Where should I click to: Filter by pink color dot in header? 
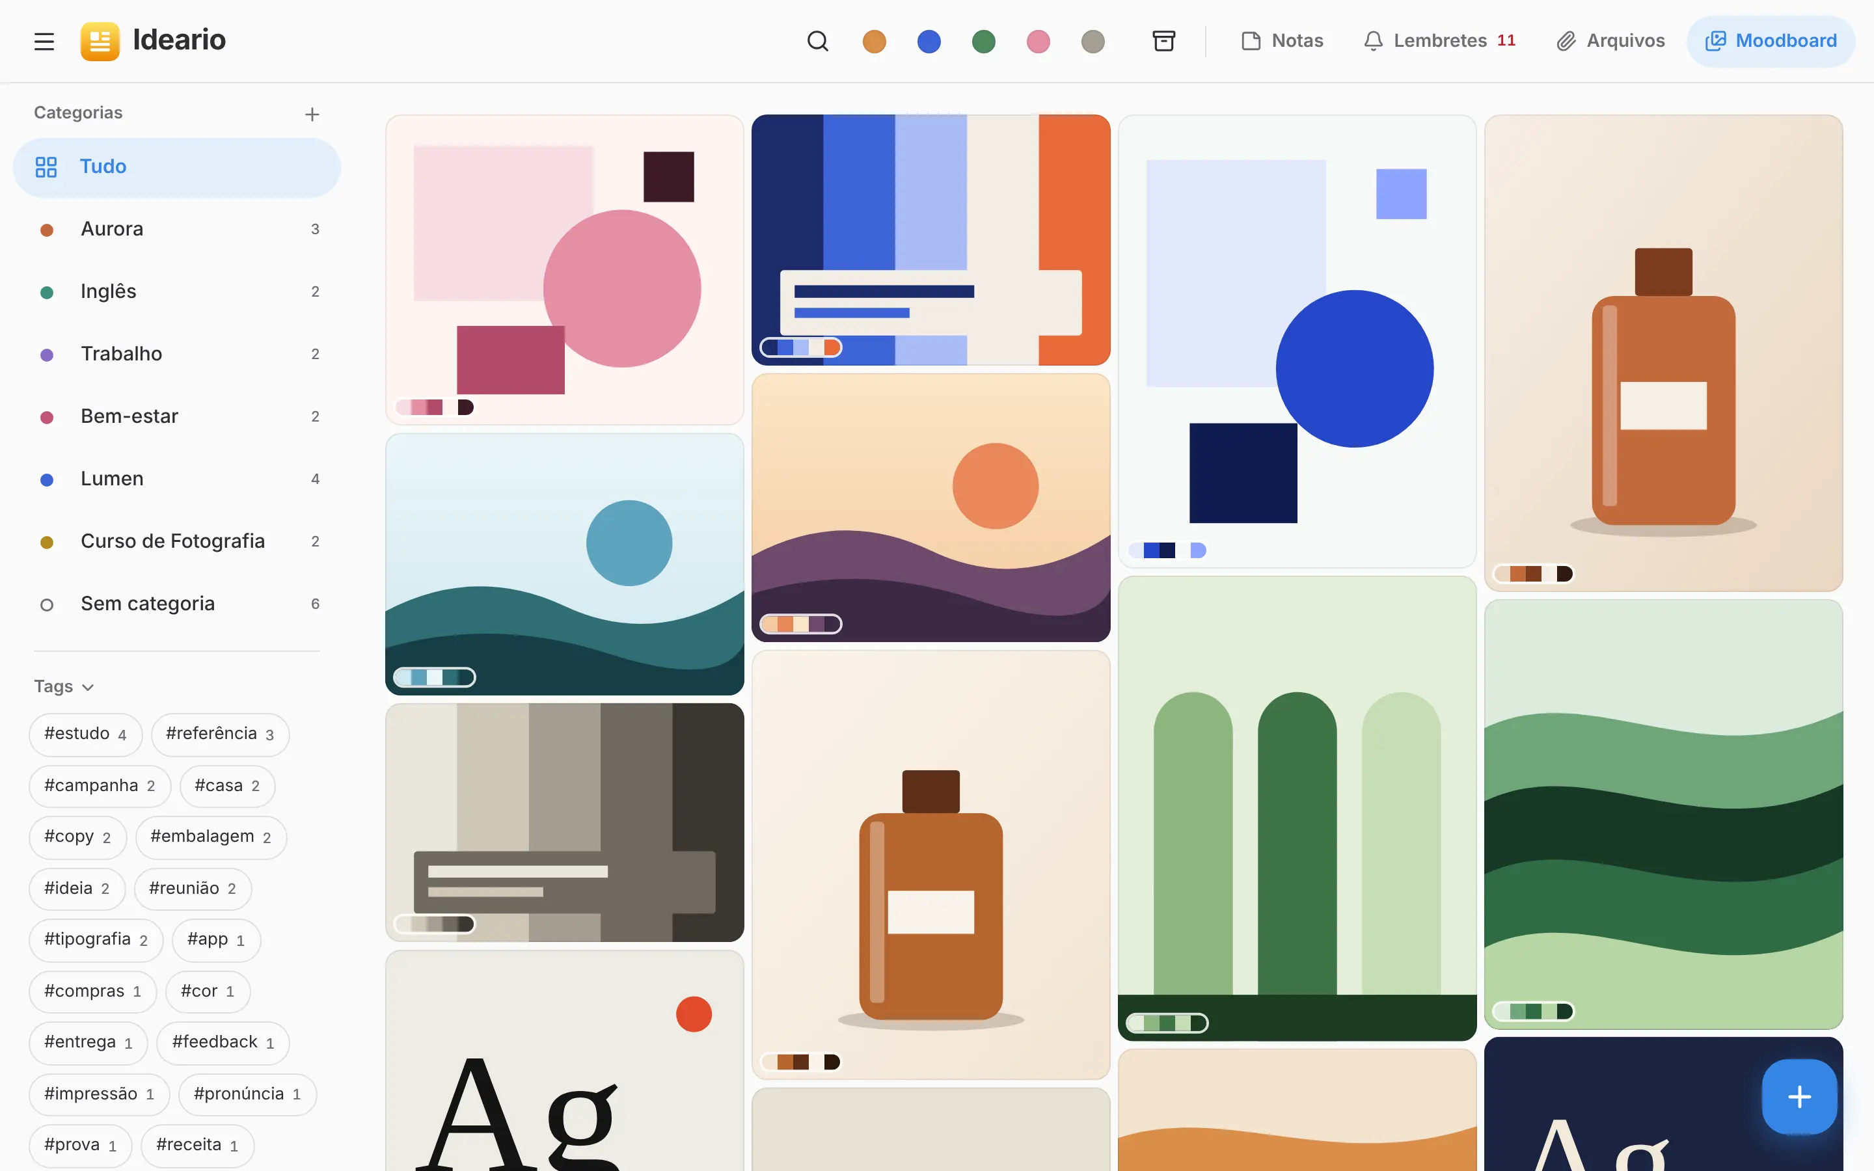tap(1038, 41)
